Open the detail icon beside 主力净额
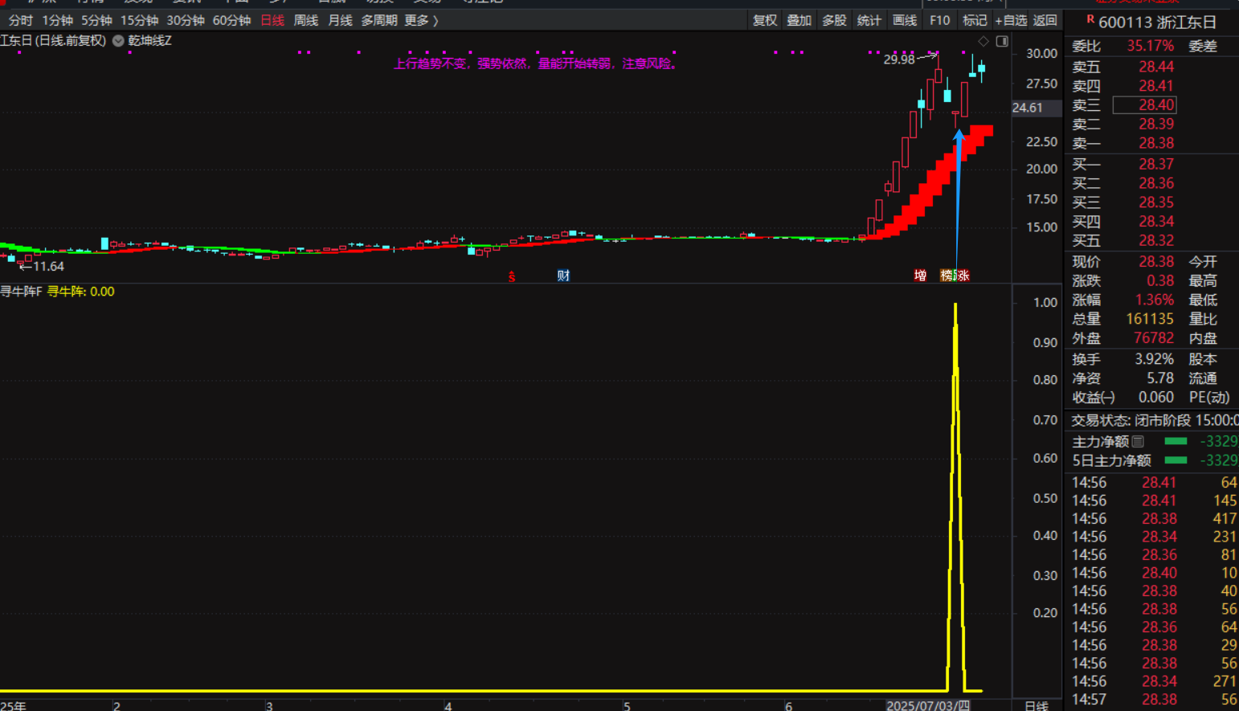Image resolution: width=1239 pixels, height=711 pixels. click(x=1138, y=441)
